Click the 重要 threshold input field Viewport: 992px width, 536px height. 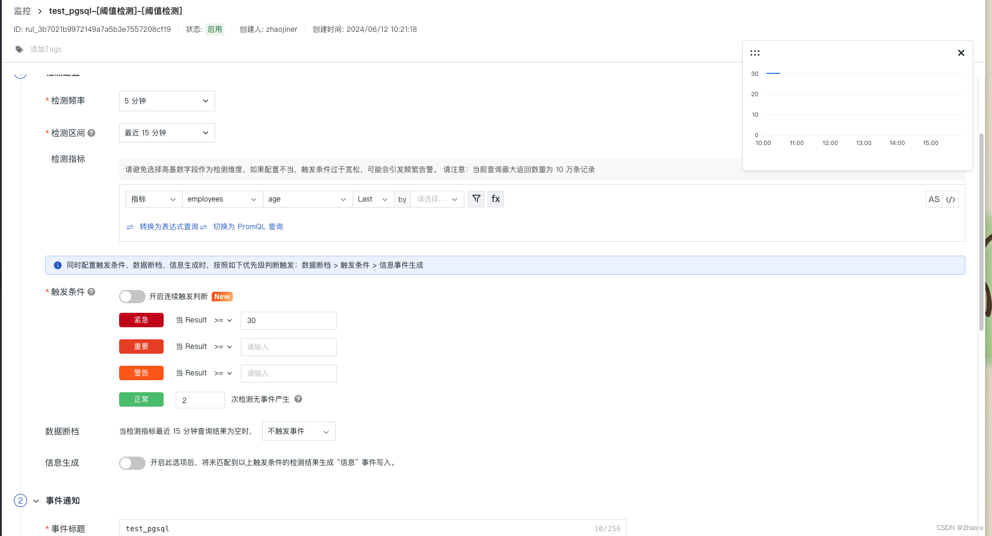pos(289,347)
